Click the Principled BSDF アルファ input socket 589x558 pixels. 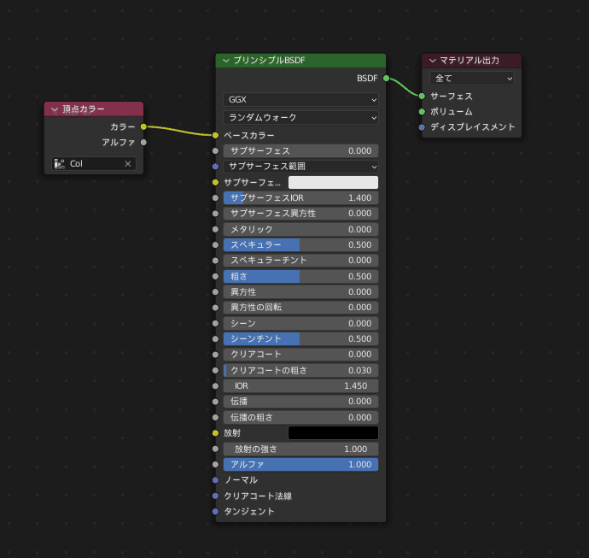[215, 464]
